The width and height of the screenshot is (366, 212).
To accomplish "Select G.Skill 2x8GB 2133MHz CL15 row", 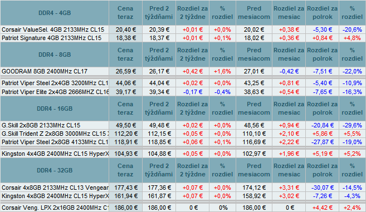I will (183, 125).
